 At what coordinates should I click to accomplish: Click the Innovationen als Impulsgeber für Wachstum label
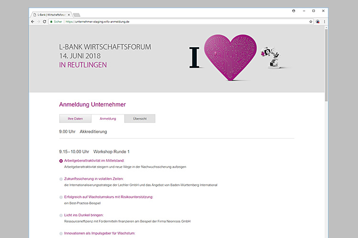[100, 233]
